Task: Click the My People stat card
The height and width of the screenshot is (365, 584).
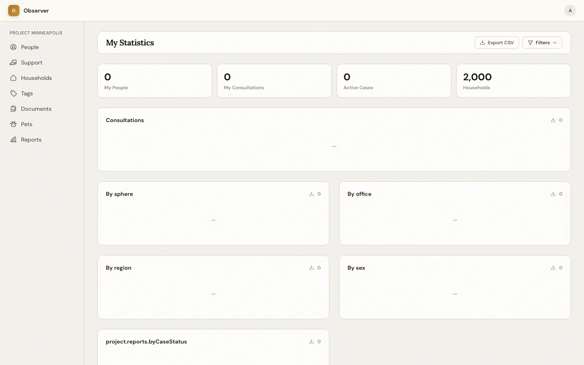Action: (x=155, y=81)
